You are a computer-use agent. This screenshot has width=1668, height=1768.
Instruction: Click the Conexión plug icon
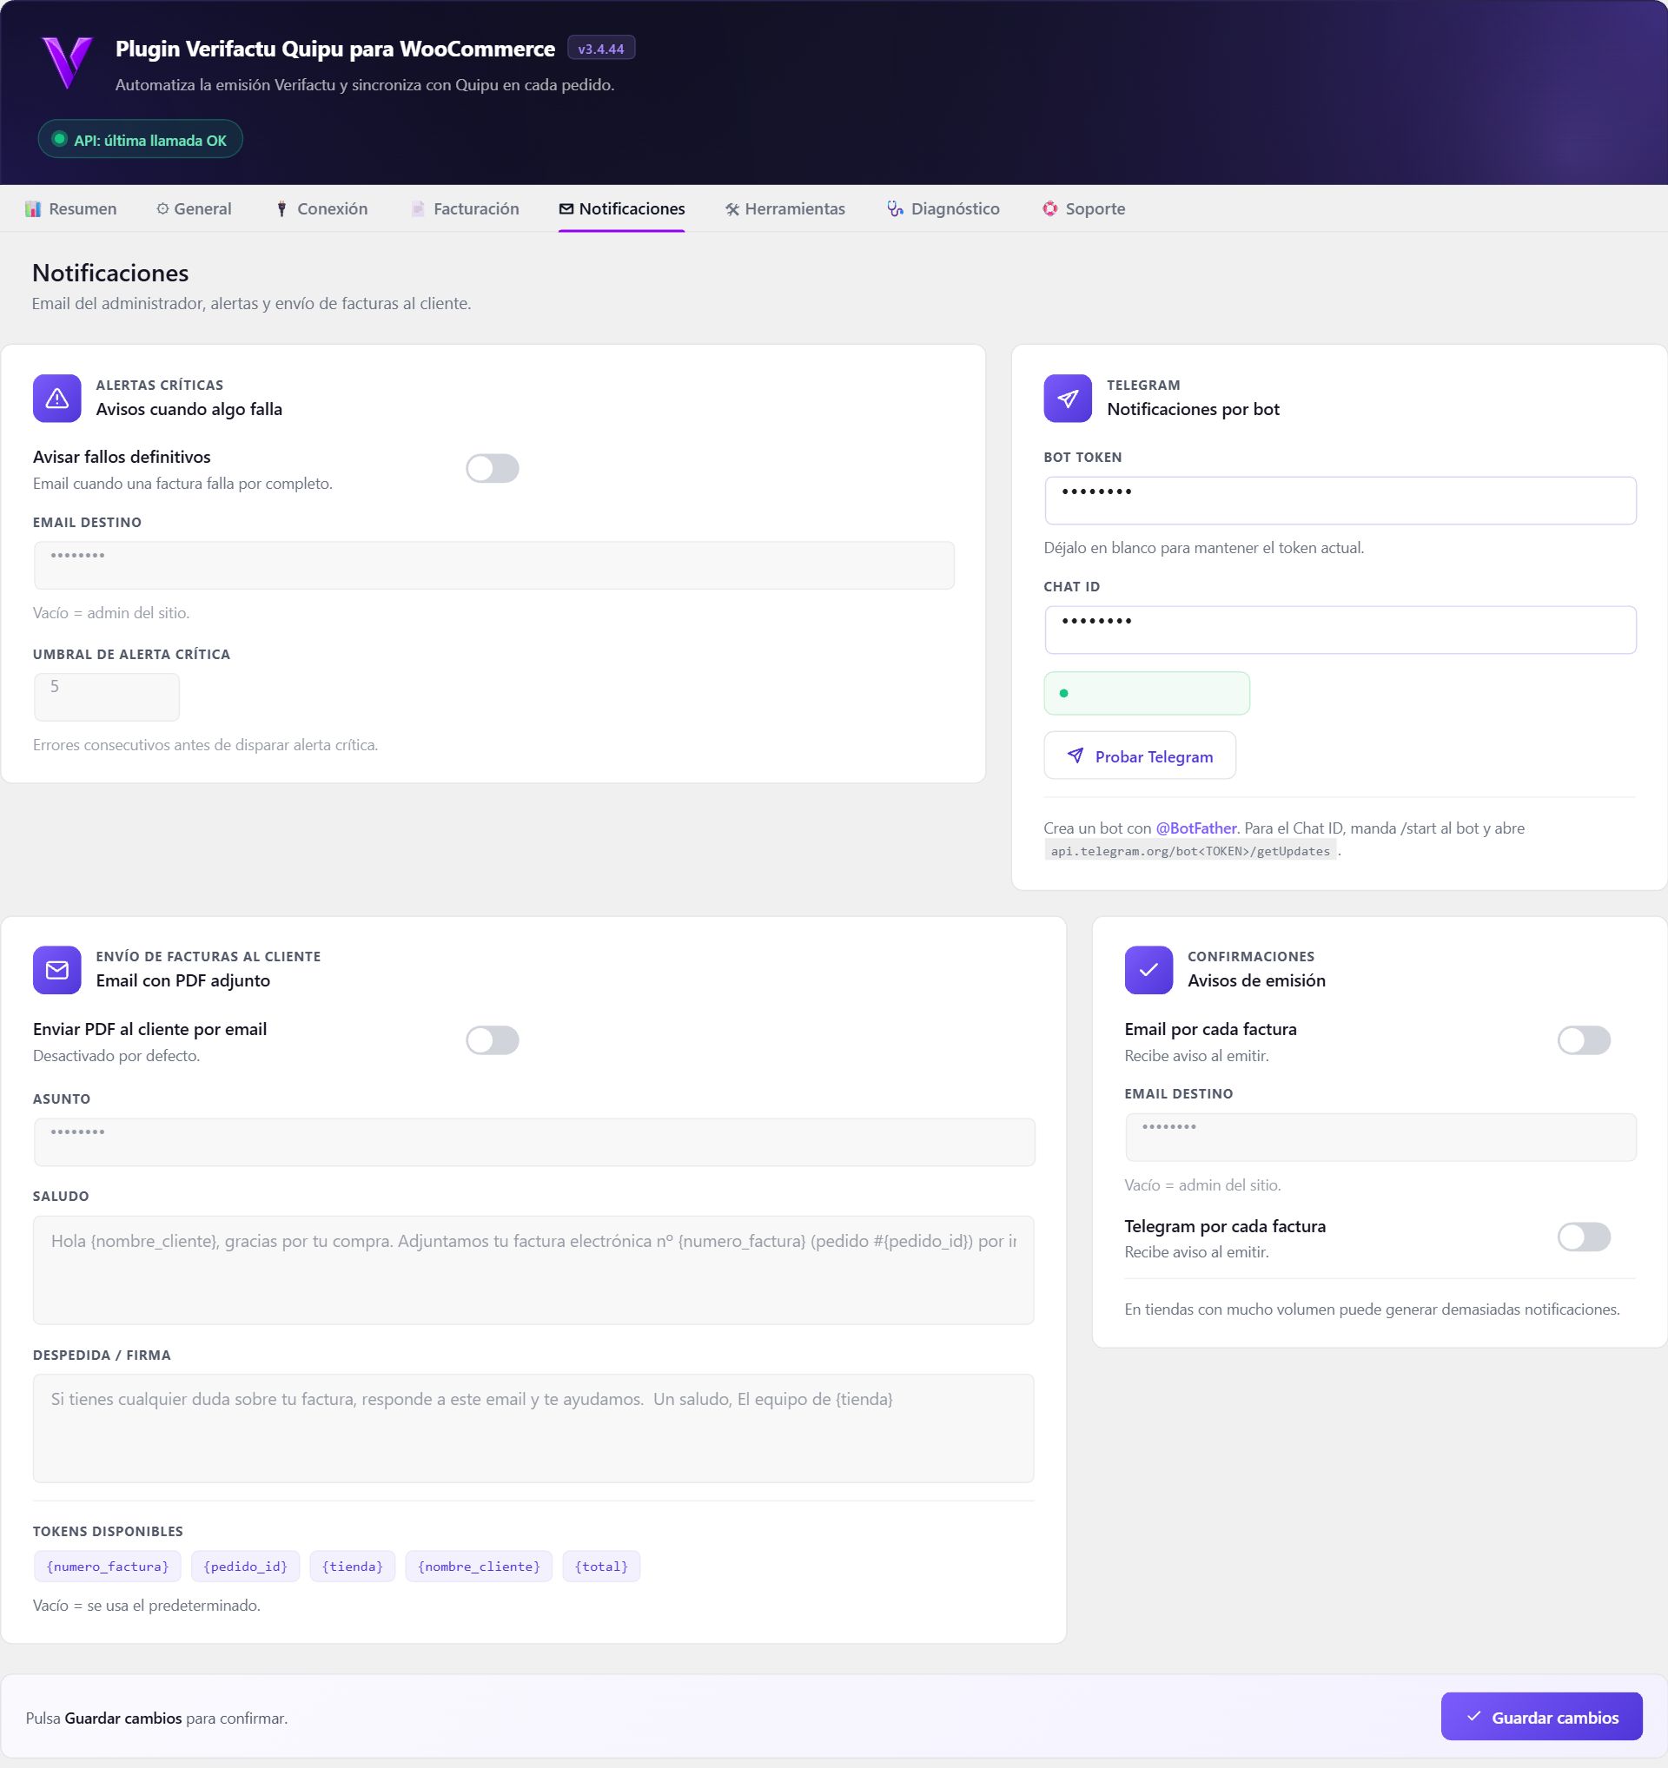[281, 209]
